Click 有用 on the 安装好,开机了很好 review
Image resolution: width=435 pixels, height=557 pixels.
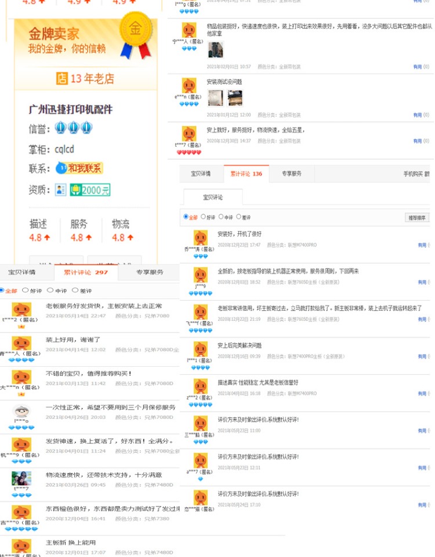(x=423, y=245)
